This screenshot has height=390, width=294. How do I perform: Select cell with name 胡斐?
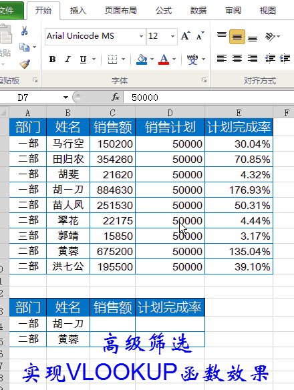click(x=68, y=174)
